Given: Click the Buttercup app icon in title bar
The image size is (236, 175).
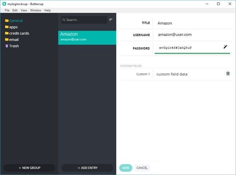Looking at the screenshot, I should click(x=4, y=4).
